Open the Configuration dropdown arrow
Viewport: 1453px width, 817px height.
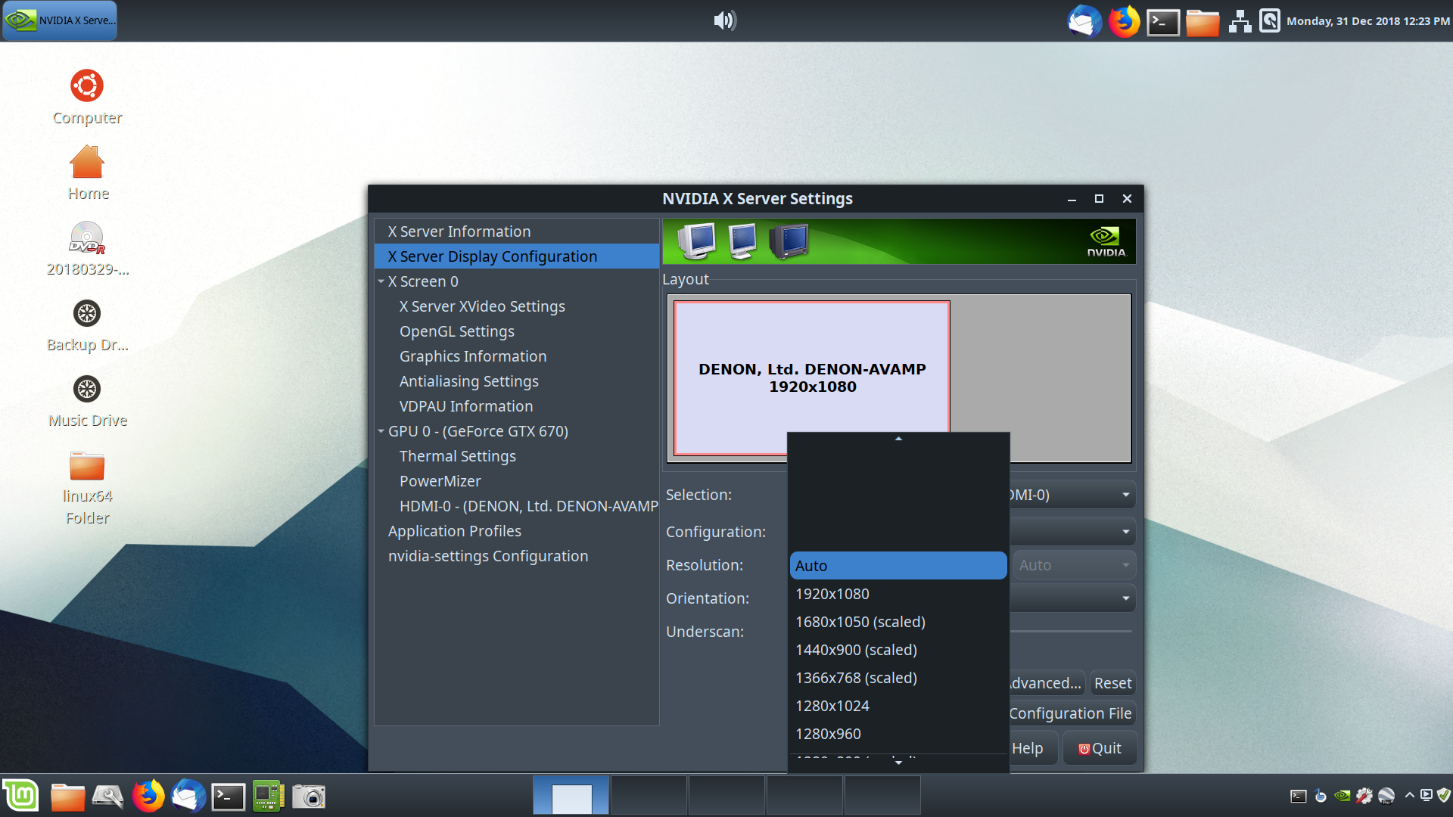1126,532
